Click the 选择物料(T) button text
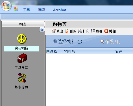 (70, 41)
